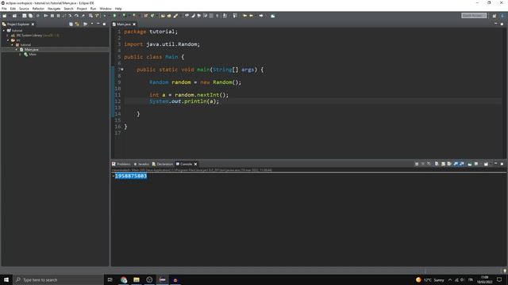Expand the JRE System Library node
The width and height of the screenshot is (508, 285).
point(8,35)
